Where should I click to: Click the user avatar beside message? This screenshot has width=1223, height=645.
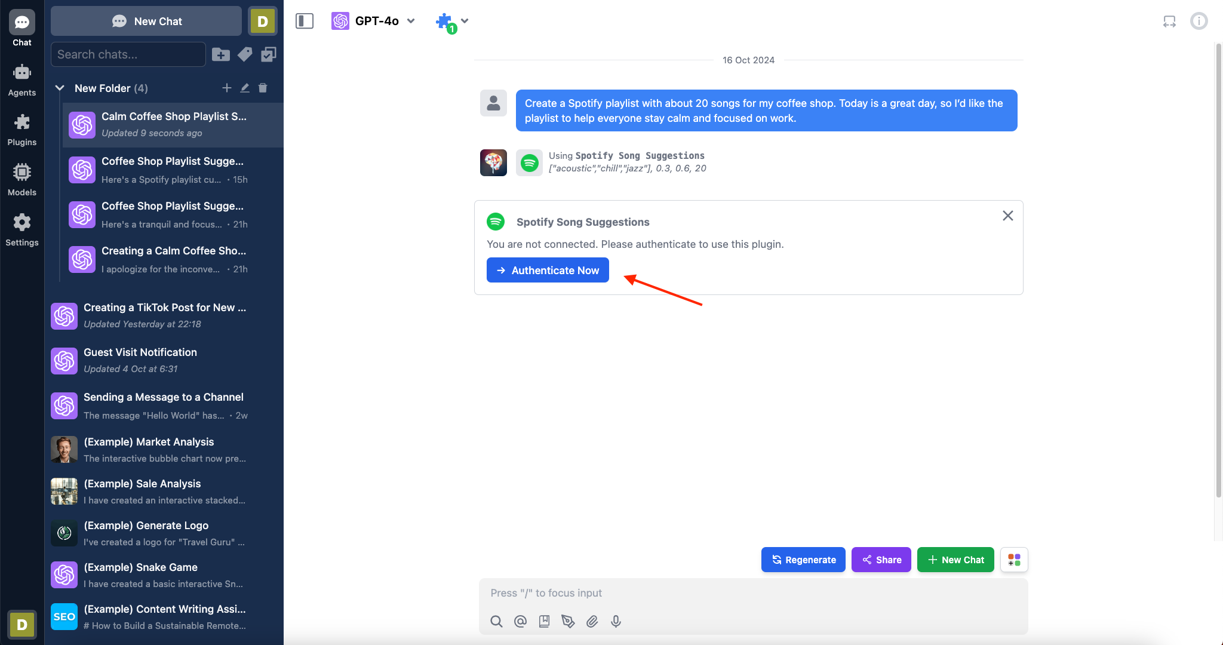point(493,103)
